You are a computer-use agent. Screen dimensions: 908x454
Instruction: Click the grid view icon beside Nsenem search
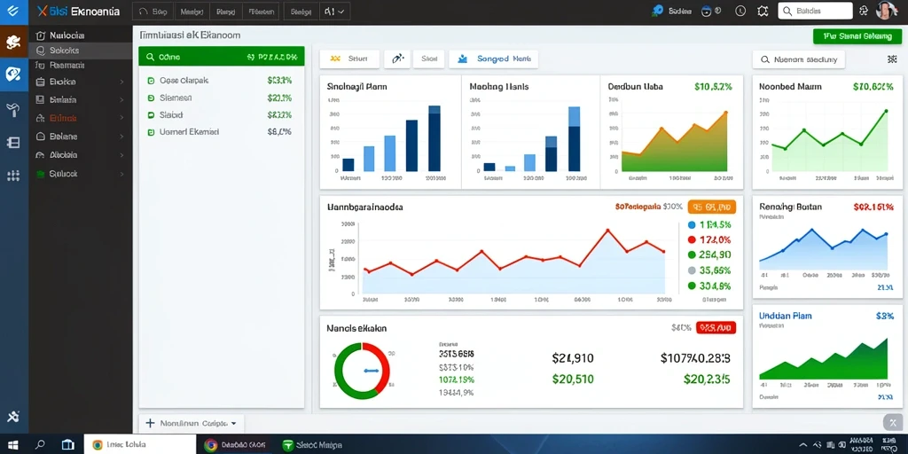coord(892,59)
